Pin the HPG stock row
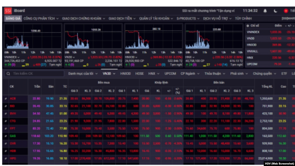This screenshot has width=295, height=166. click(x=6, y=158)
